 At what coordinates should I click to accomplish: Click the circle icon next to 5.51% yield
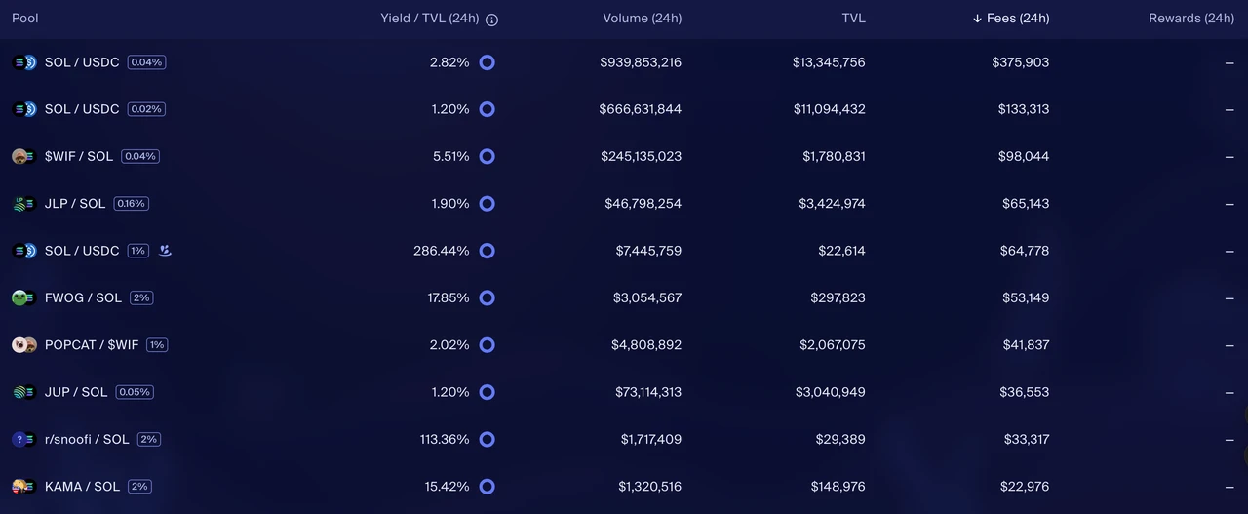point(487,157)
